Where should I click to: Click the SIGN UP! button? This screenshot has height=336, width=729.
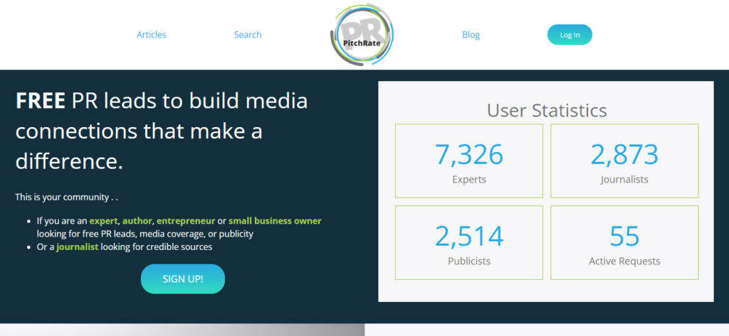[183, 279]
